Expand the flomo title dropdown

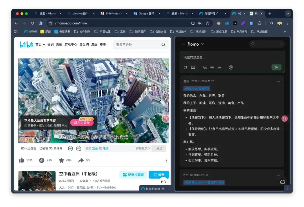coord(202,44)
